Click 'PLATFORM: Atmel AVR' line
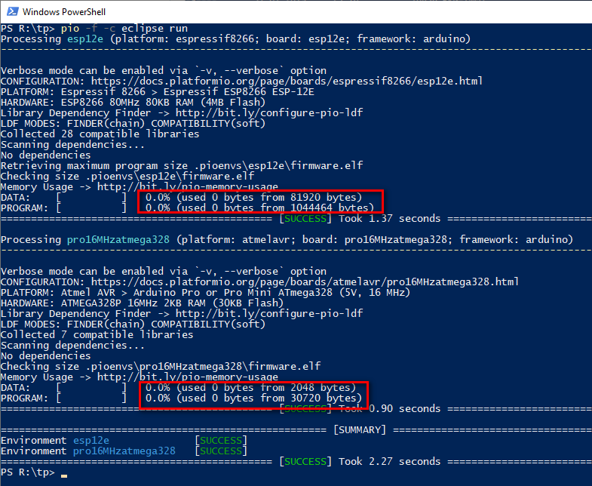 205,293
